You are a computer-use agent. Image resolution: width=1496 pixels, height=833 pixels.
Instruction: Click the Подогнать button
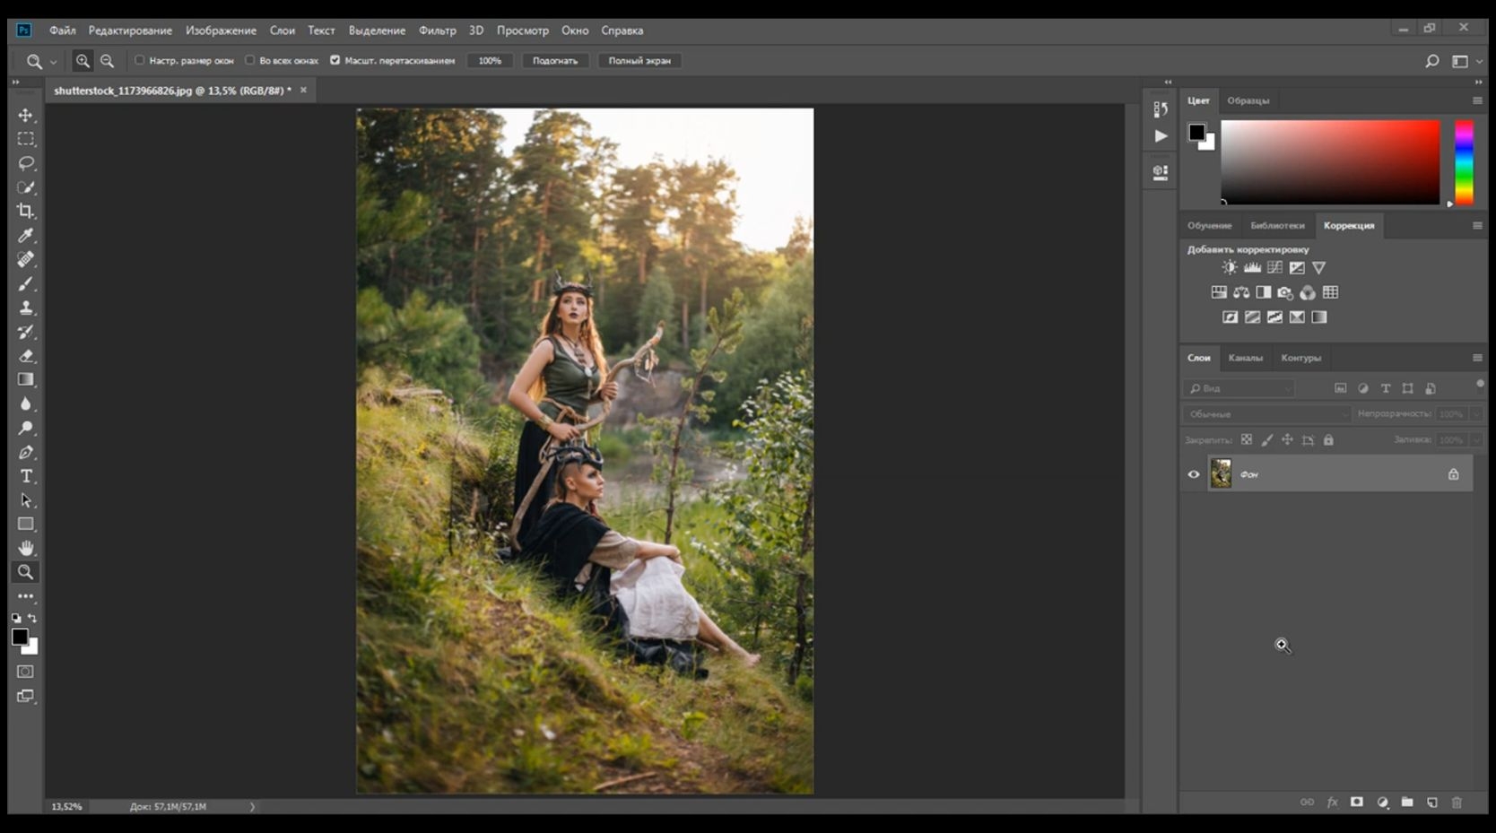click(555, 61)
